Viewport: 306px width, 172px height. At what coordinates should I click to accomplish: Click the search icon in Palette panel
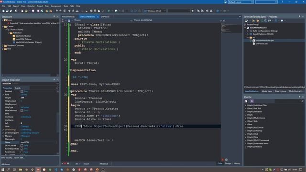(x=303, y=101)
